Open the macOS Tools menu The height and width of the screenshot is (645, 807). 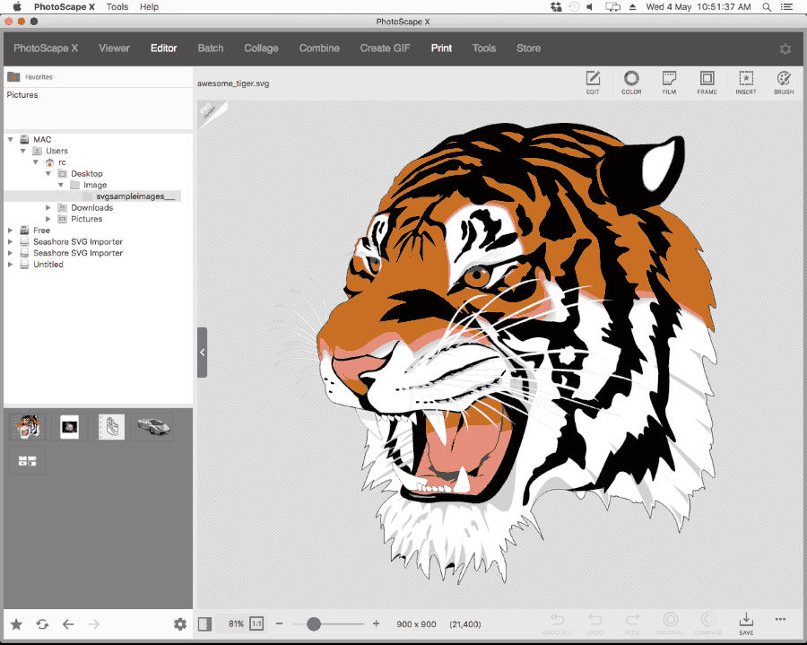coord(117,6)
